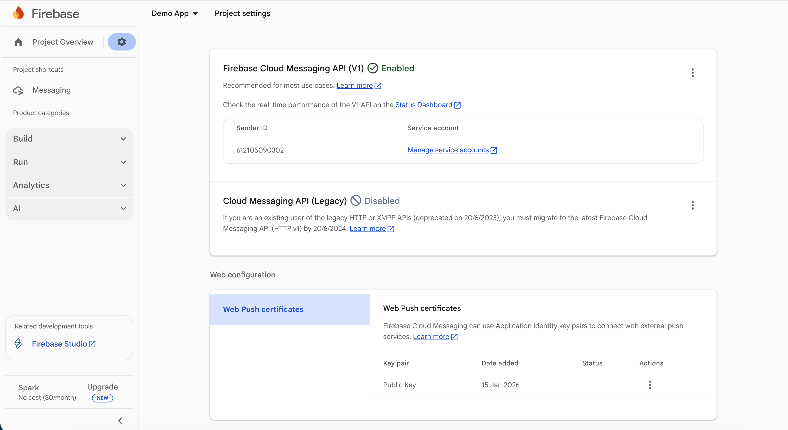Open the Messaging shortcut in sidebar

(x=51, y=90)
